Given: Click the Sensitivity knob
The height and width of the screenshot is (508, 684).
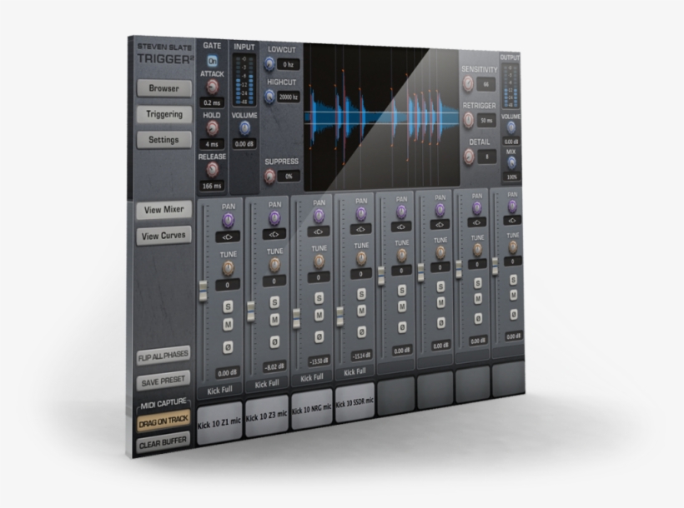Looking at the screenshot, I should [x=468, y=83].
